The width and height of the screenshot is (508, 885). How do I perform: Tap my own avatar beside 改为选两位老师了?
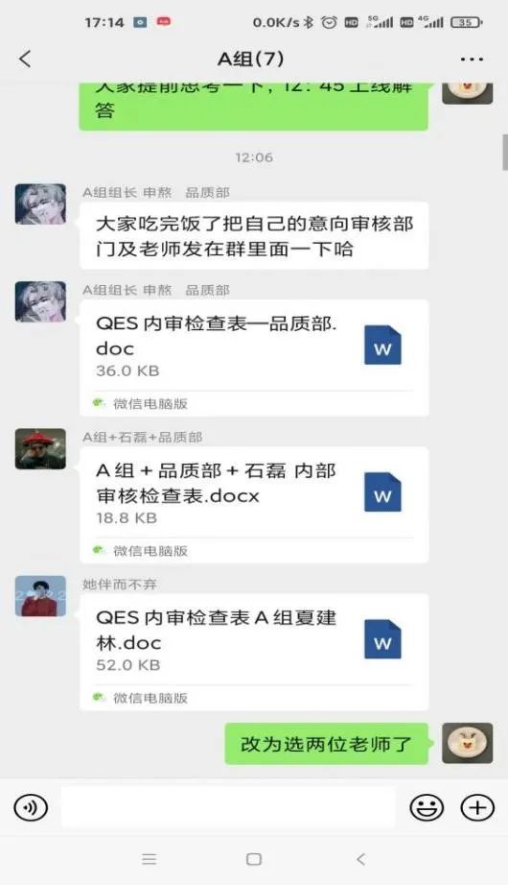point(468,743)
